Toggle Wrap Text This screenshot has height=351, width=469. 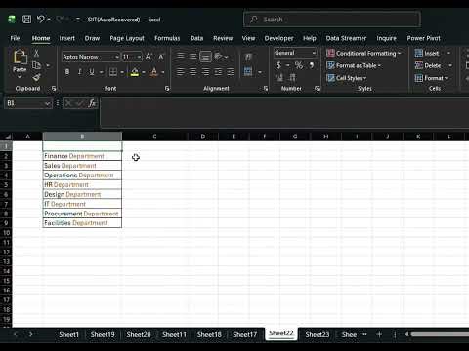[248, 57]
